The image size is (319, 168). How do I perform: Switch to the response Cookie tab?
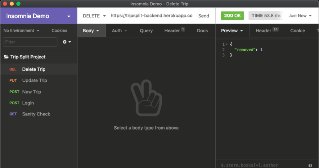coord(298,31)
